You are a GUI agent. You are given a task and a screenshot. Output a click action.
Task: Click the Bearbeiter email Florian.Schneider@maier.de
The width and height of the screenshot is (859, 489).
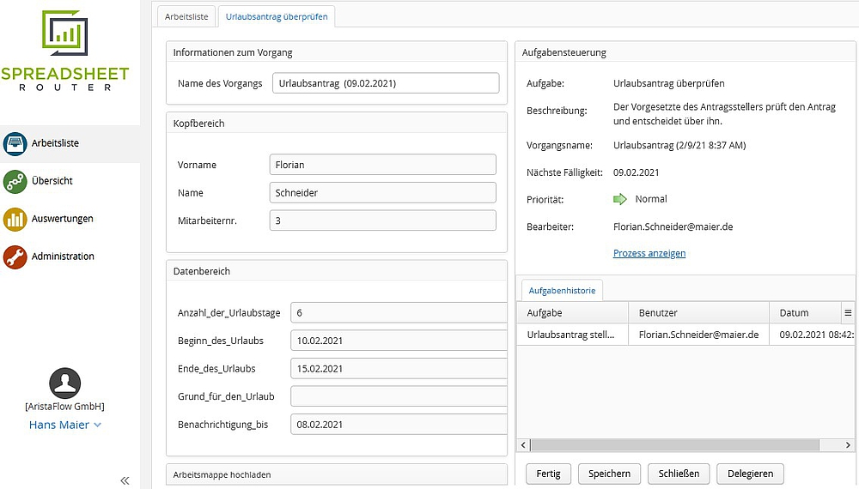[673, 226]
